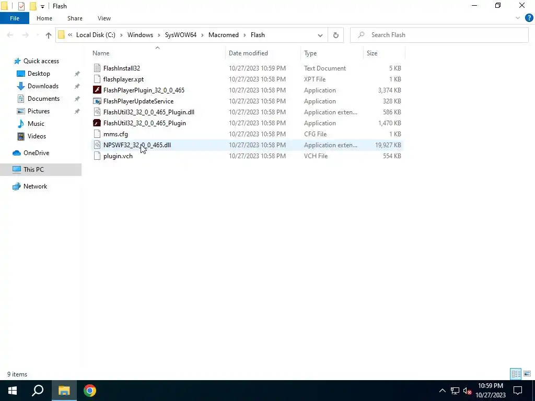The height and width of the screenshot is (401, 535).
Task: Open Network in the navigation pane
Action: coord(35,186)
